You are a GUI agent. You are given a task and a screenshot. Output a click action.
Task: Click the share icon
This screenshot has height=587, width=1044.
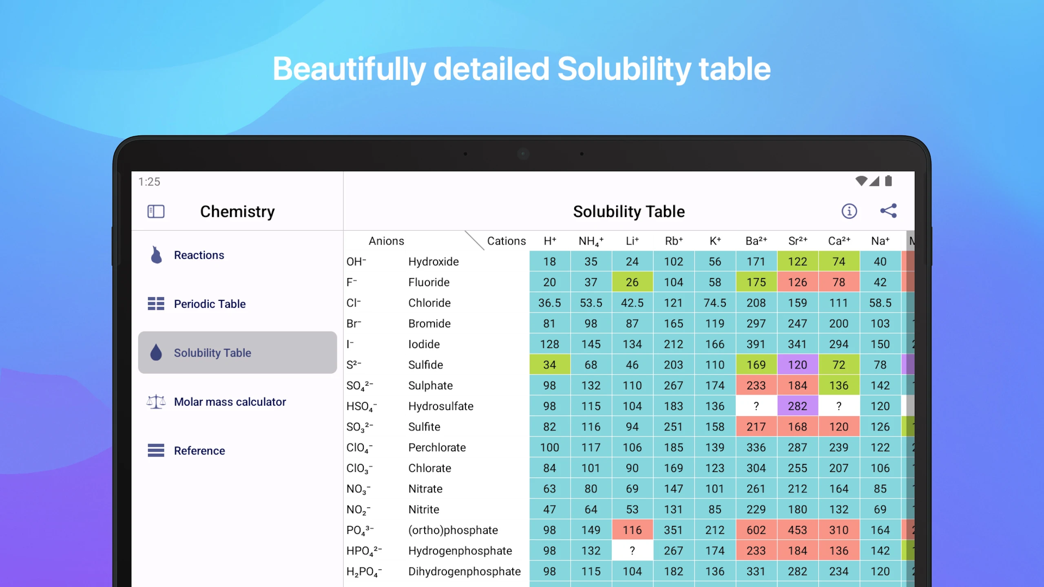click(888, 211)
